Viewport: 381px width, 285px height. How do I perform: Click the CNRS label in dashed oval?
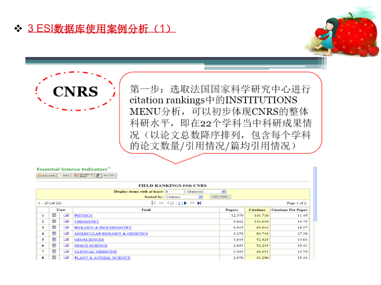coord(75,91)
